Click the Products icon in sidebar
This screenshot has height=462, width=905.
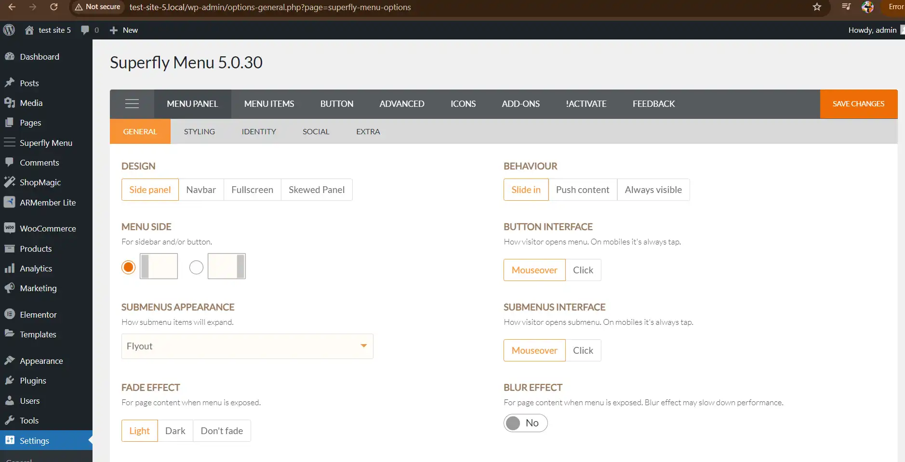point(10,248)
